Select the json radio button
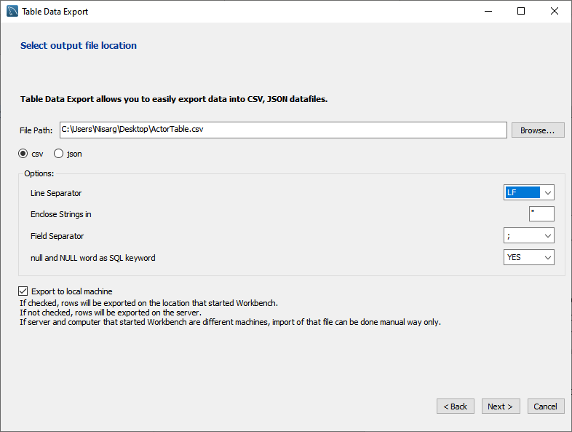This screenshot has width=572, height=432. pos(59,154)
